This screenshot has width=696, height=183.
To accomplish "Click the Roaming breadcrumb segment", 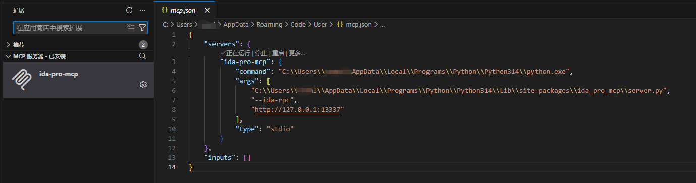I will [270, 24].
